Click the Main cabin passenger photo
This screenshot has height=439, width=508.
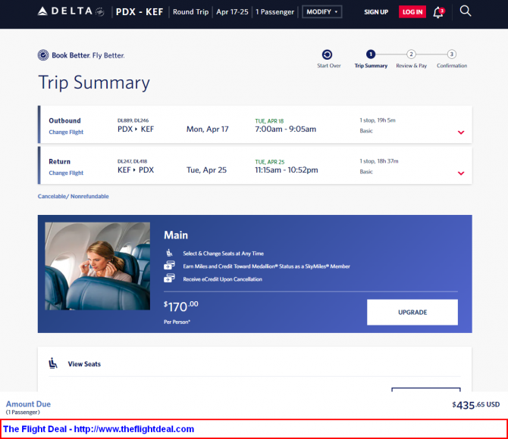(98, 266)
